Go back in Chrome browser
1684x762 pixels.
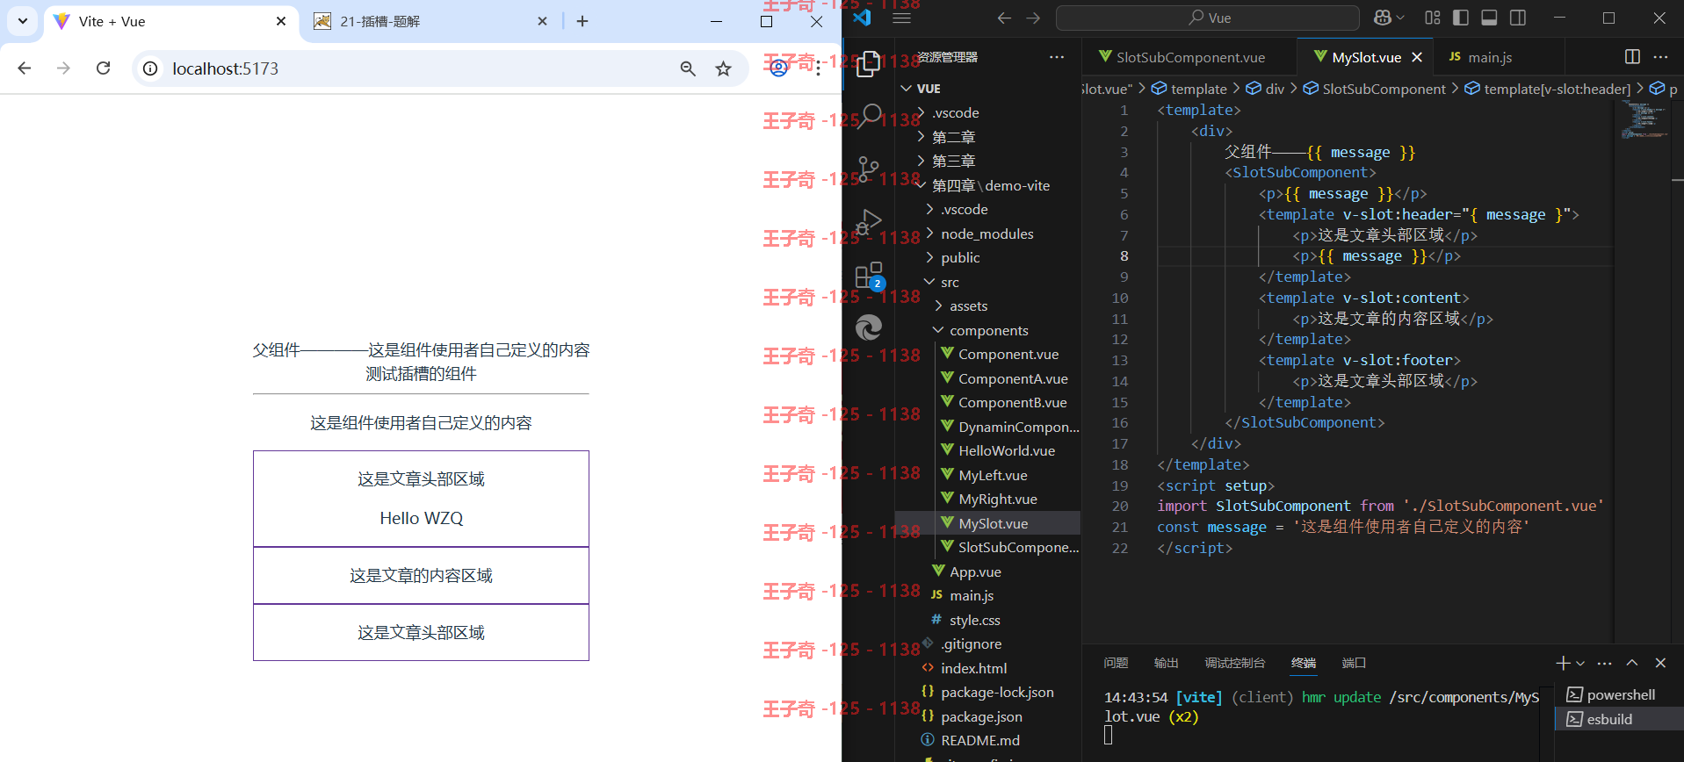coord(25,68)
